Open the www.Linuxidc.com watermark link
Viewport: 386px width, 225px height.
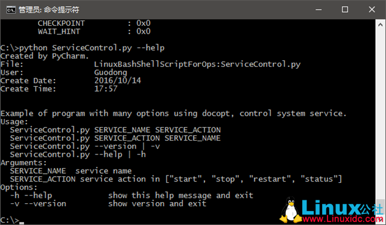coord(343,219)
